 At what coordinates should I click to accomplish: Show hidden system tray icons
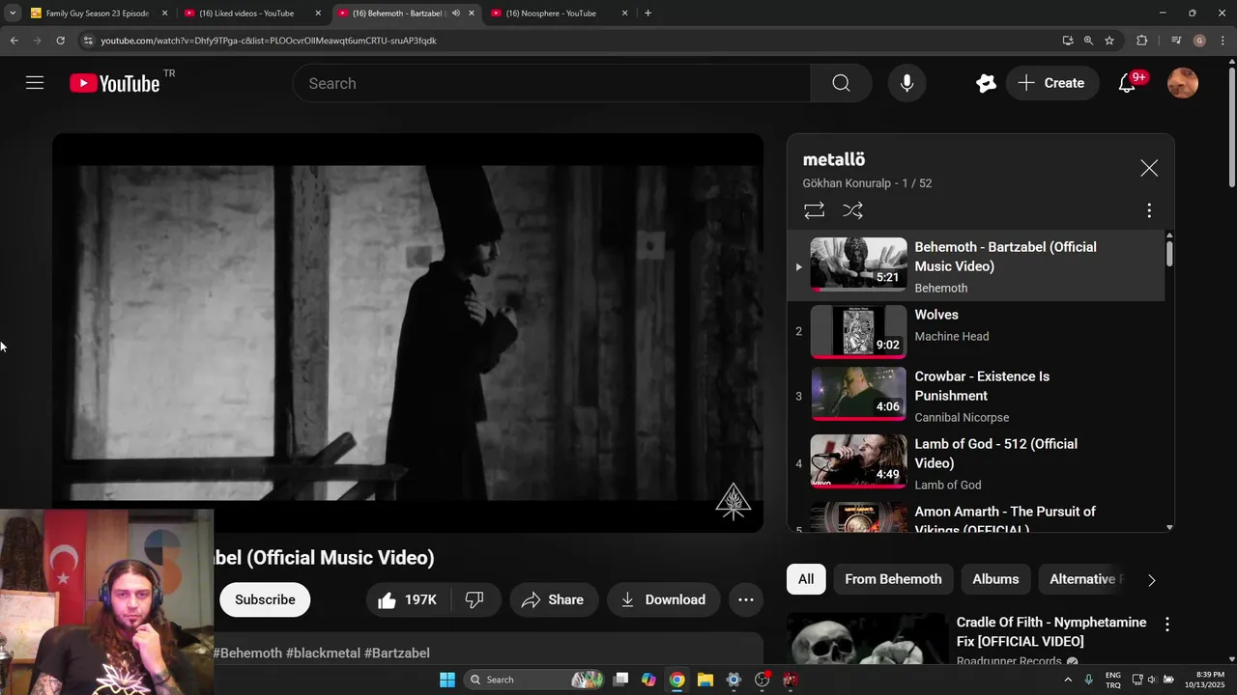(x=1070, y=680)
